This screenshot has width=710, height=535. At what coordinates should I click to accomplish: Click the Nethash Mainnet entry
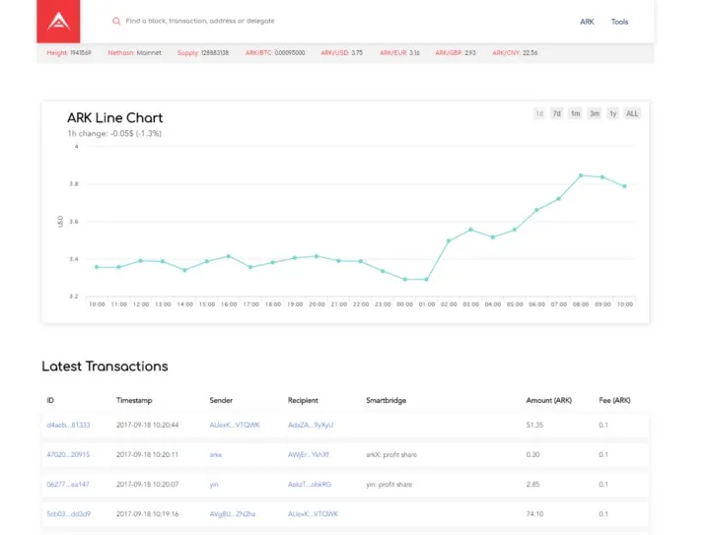click(x=134, y=53)
